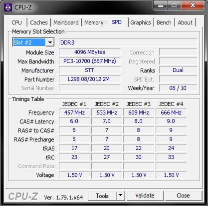
Task: Click the Module Size field showing 4096 MBytes
Action: click(90, 52)
